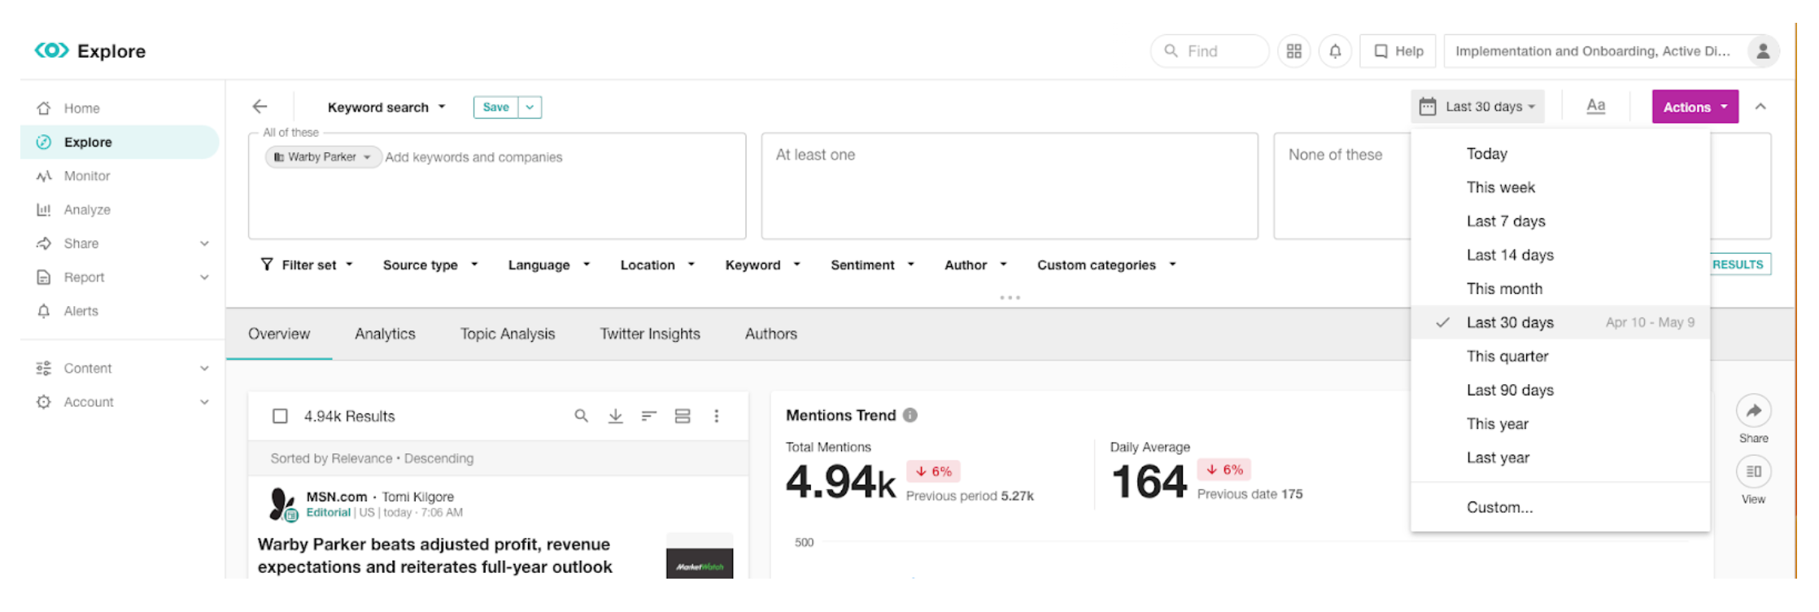Select This month option

coord(1560,289)
